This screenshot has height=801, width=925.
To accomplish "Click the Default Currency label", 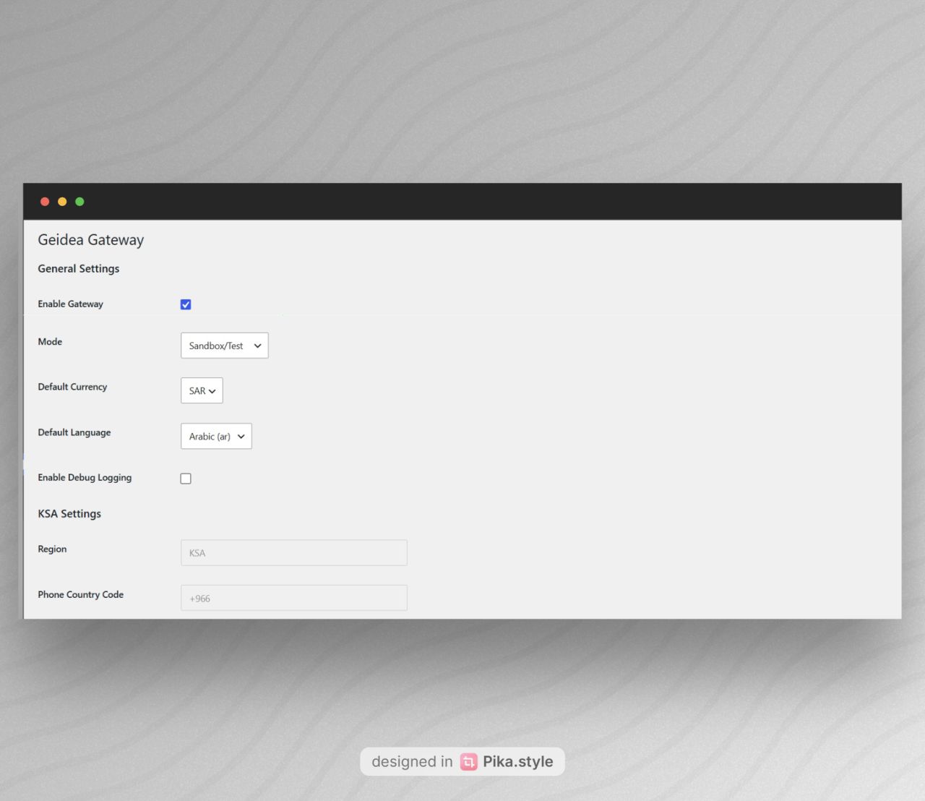I will (x=72, y=387).
